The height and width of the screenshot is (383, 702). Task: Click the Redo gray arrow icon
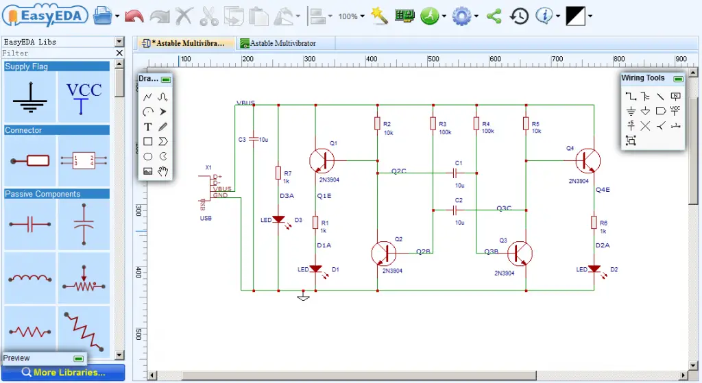(159, 16)
